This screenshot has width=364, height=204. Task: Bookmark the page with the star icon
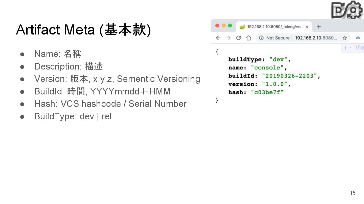(x=345, y=38)
